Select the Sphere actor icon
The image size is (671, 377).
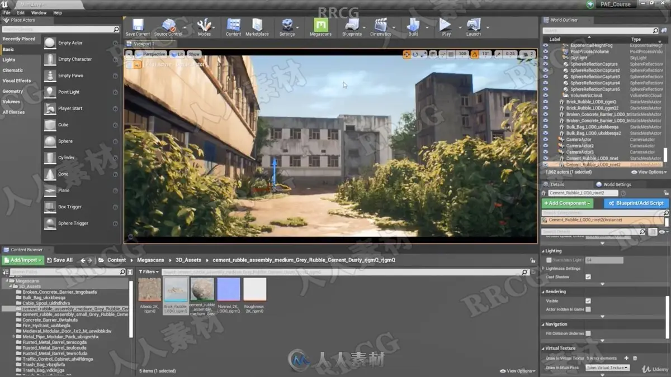pos(50,141)
